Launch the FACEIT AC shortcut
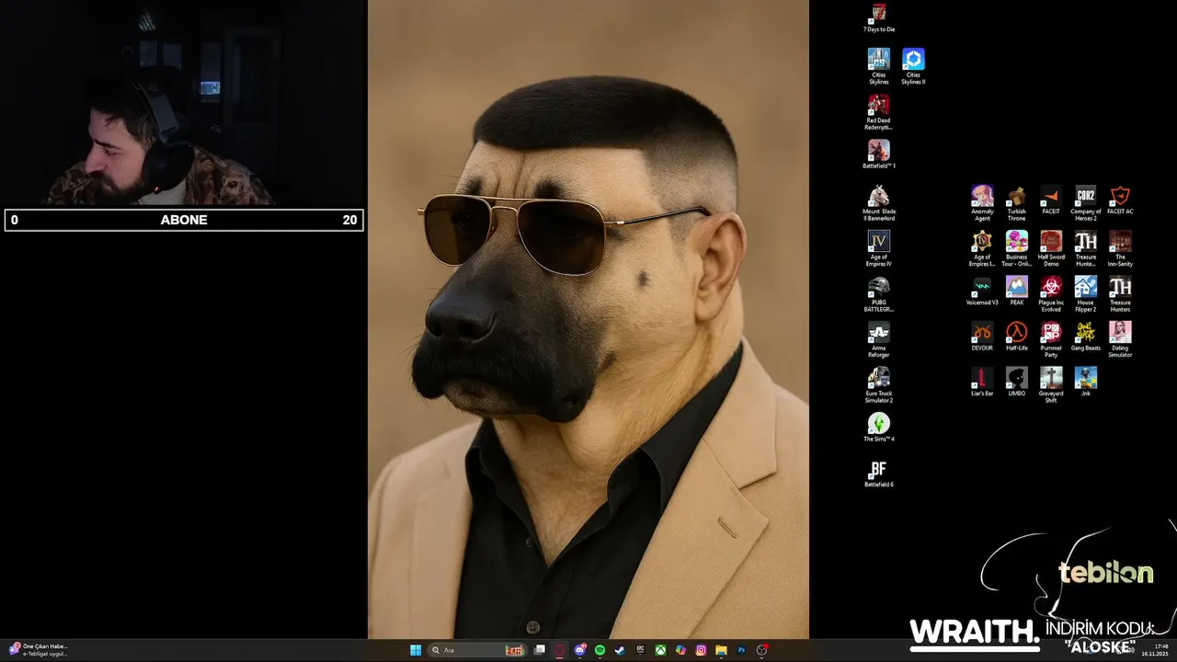The width and height of the screenshot is (1177, 662). point(1120,200)
